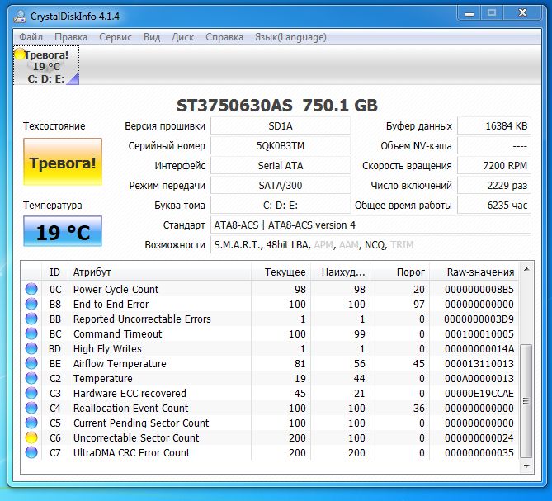Image resolution: width=552 pixels, height=501 pixels.
Task: Click the yellow Тревога! health status button
Action: (x=63, y=162)
